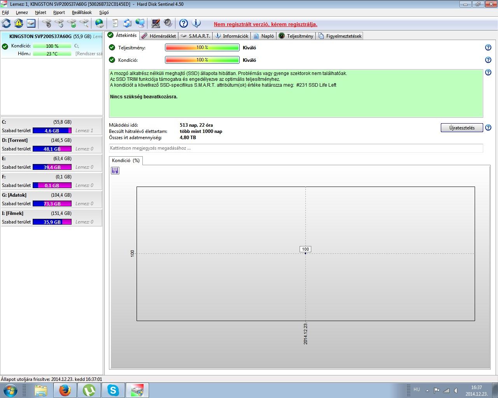Click the comment field 'Kattintson megjegyzés megadásához'
This screenshot has width=498, height=398.
click(x=296, y=148)
